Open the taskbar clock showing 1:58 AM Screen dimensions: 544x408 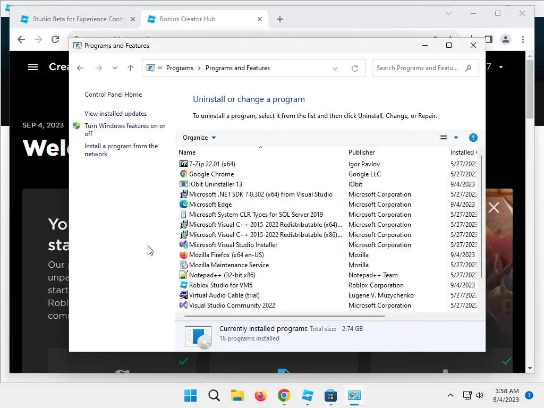(x=506, y=395)
